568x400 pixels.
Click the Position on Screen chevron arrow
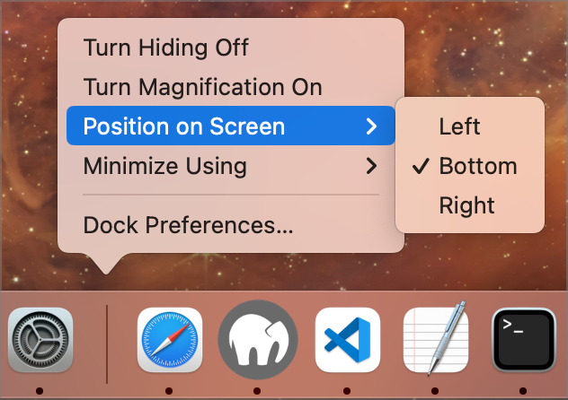click(371, 126)
